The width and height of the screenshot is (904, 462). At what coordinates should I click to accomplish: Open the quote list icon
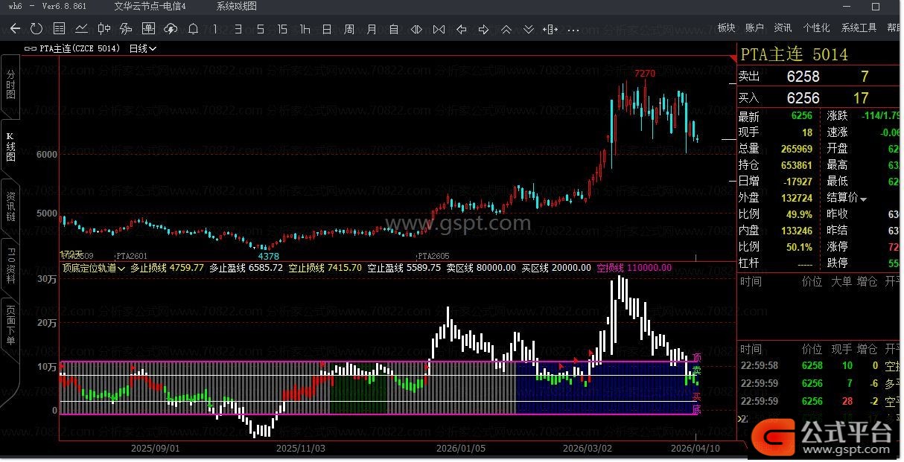coord(60,29)
